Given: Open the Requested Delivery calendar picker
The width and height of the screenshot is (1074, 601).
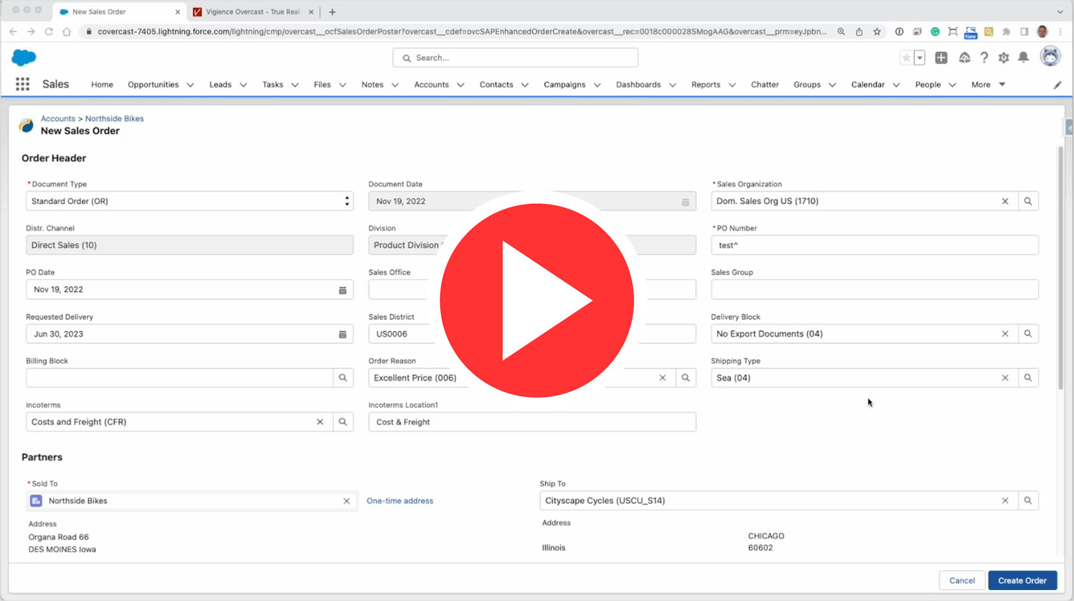Looking at the screenshot, I should point(343,334).
